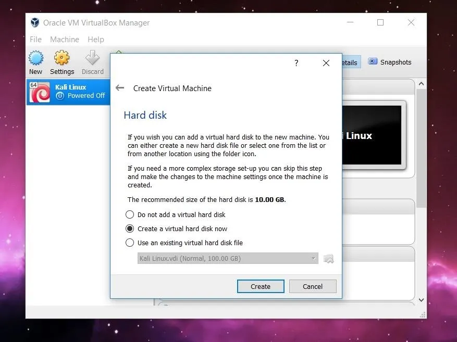Image resolution: width=457 pixels, height=342 pixels.
Task: Click the 'Create Virtual Machine' dialog title
Action: click(x=172, y=88)
